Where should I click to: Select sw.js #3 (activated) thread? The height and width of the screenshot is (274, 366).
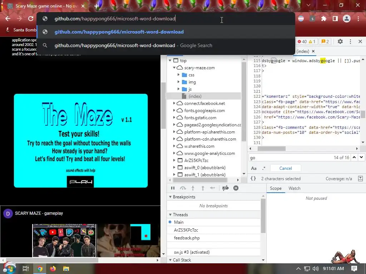point(192,252)
